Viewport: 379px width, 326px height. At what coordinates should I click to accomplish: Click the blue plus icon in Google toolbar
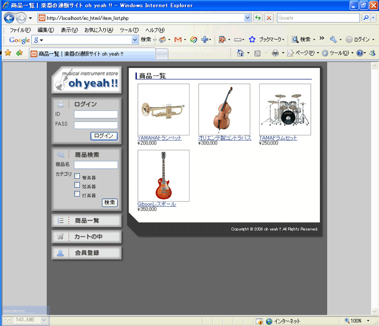205,40
